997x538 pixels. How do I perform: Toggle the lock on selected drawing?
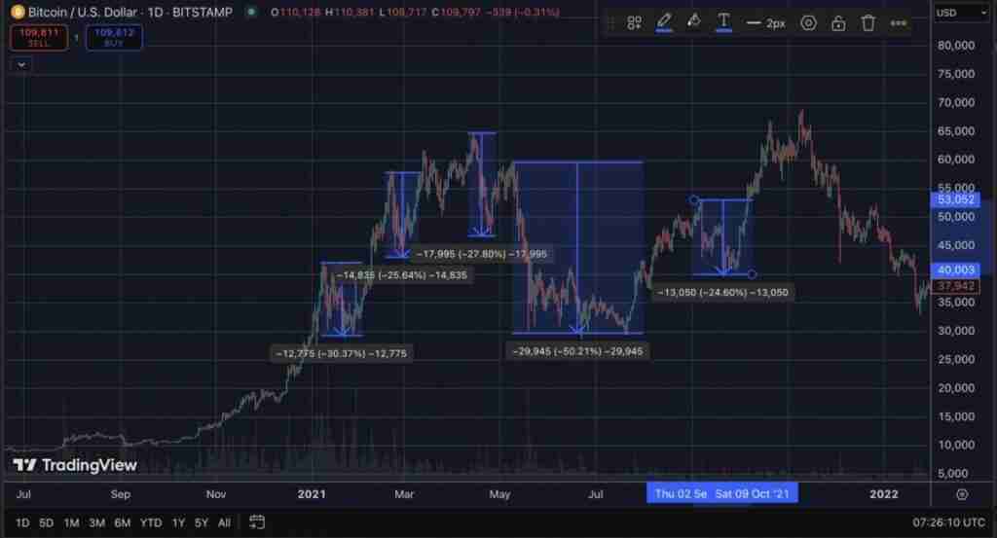[837, 22]
